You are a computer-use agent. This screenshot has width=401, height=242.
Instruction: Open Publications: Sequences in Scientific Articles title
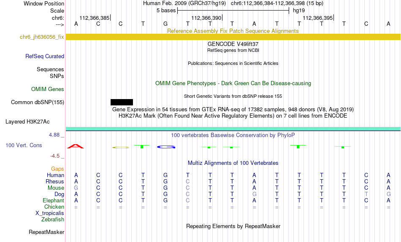point(233,63)
